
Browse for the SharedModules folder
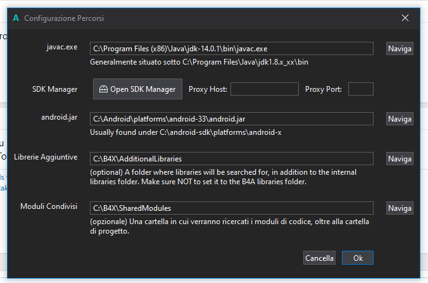(400, 208)
